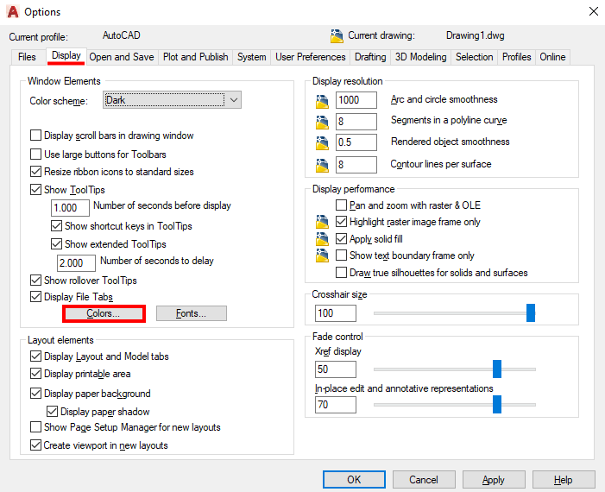Open the Profiles tab
605x492 pixels.
pyautogui.click(x=517, y=57)
